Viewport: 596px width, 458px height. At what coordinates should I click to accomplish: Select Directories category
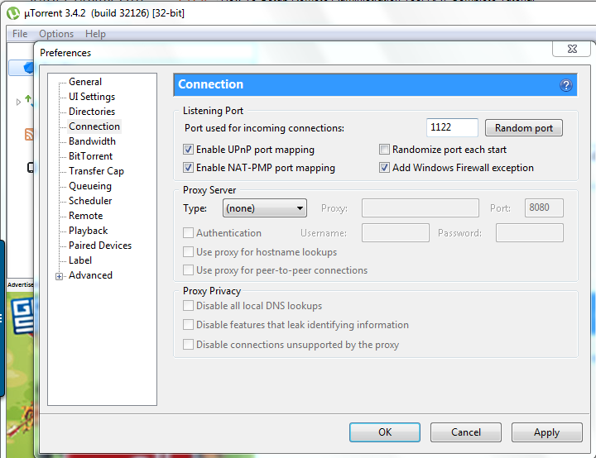coord(92,112)
